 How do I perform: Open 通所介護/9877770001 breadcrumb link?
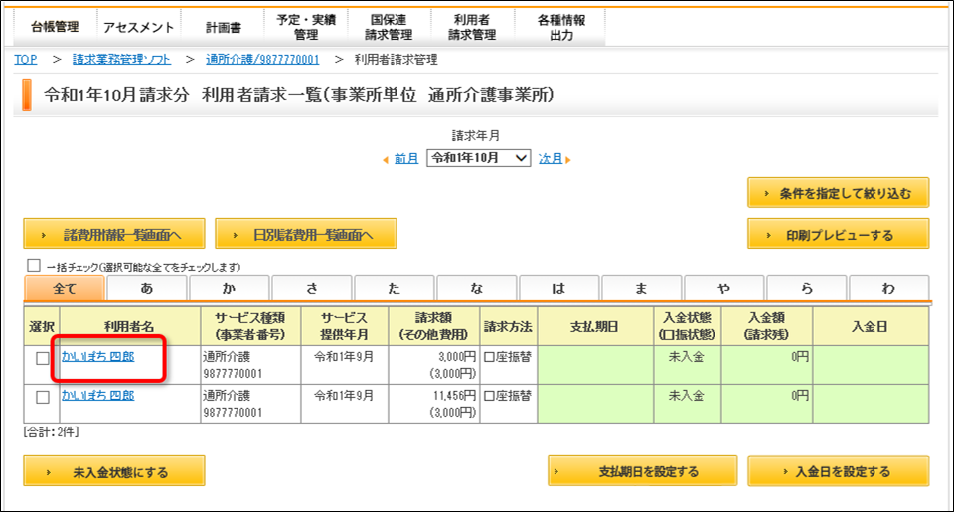(262, 59)
